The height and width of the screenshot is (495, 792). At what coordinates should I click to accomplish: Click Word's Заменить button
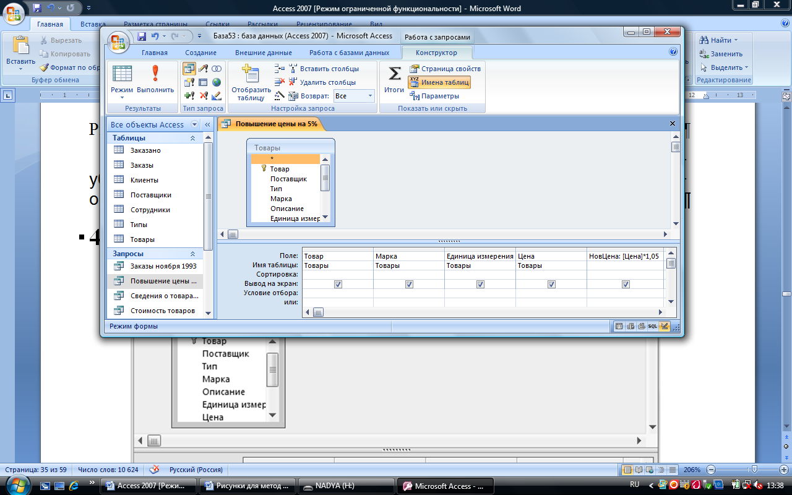pos(720,54)
